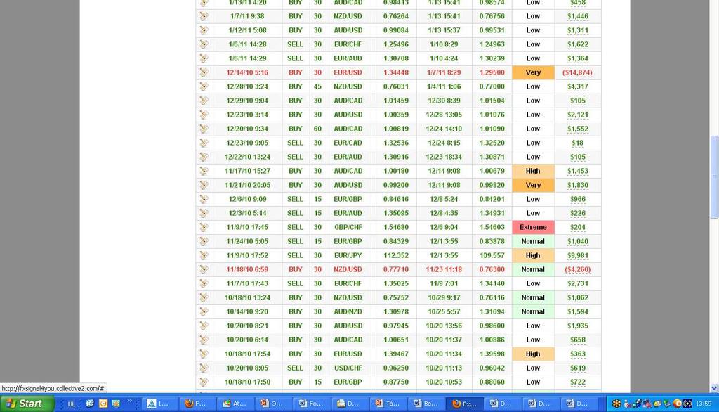Open the row icon for 10/18/10 13:24
The height and width of the screenshot is (412, 719).
coord(204,297)
